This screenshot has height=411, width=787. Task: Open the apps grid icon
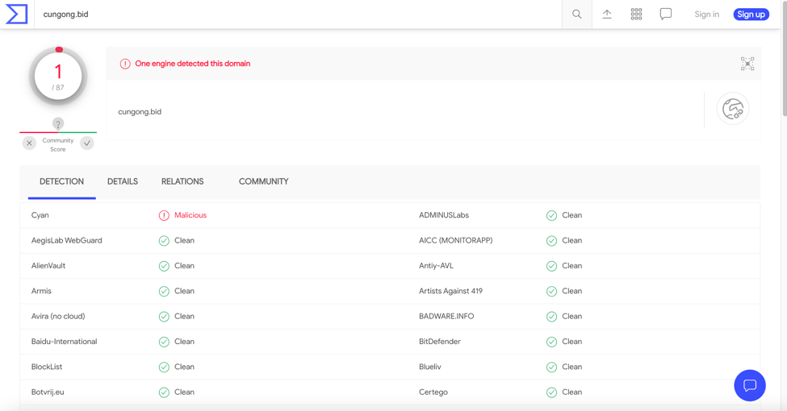tap(636, 14)
